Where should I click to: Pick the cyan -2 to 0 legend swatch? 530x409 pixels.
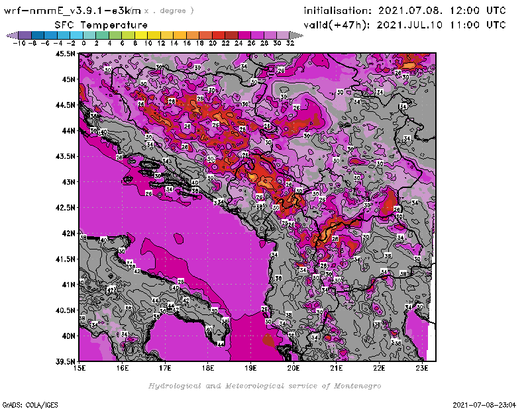click(76, 35)
